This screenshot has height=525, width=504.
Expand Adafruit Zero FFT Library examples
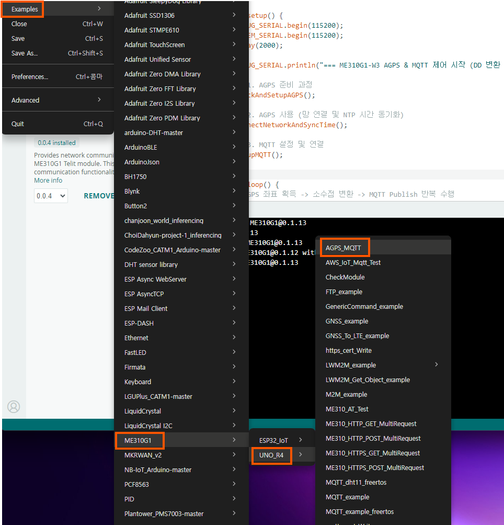click(181, 89)
